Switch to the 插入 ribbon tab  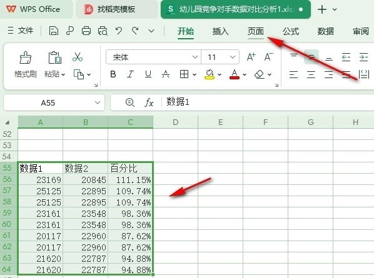pos(220,31)
